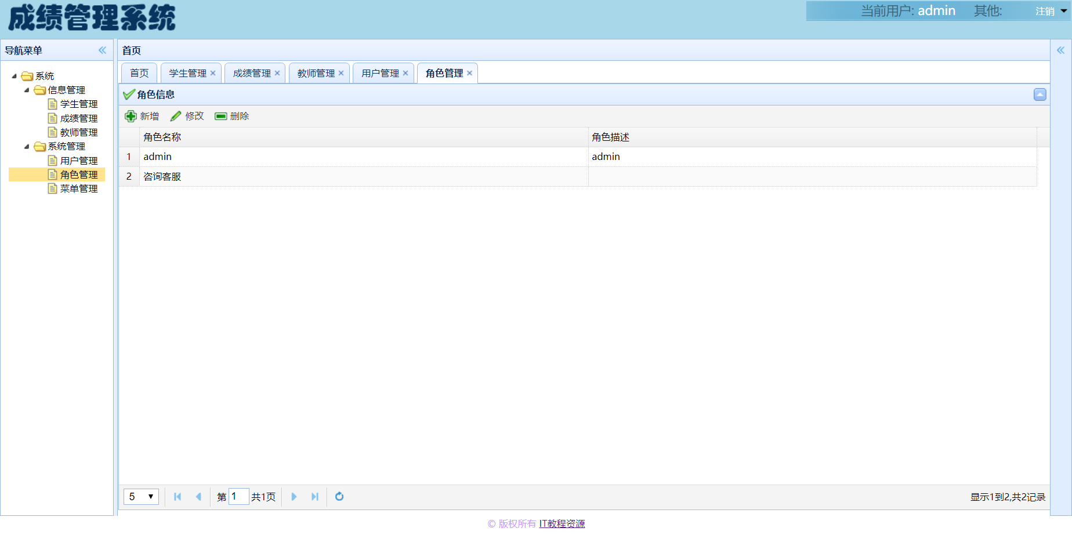Select the 角色管理 tab
Image resolution: width=1072 pixels, height=535 pixels.
tap(444, 73)
